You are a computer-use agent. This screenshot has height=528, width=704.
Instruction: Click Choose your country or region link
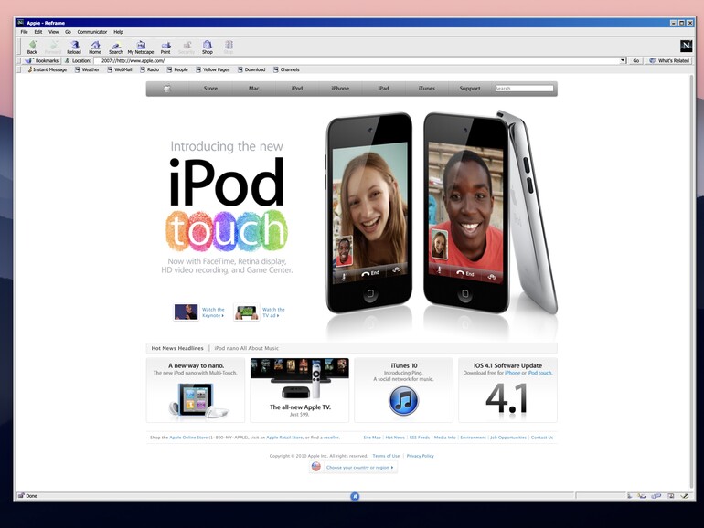click(x=359, y=468)
